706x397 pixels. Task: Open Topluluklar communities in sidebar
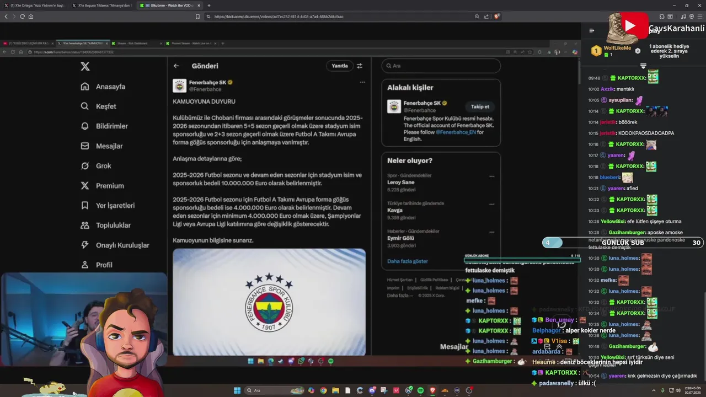coord(105,226)
